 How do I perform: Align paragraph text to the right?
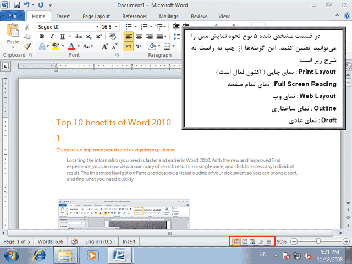point(149,36)
